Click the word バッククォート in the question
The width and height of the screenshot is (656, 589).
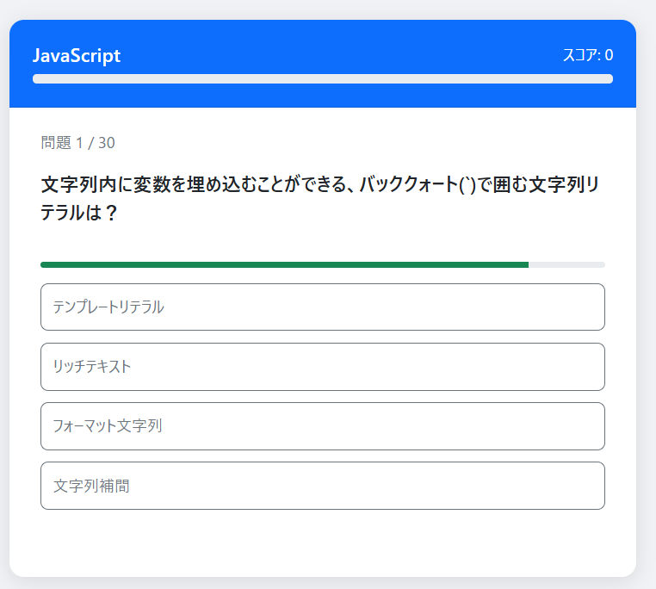click(405, 184)
